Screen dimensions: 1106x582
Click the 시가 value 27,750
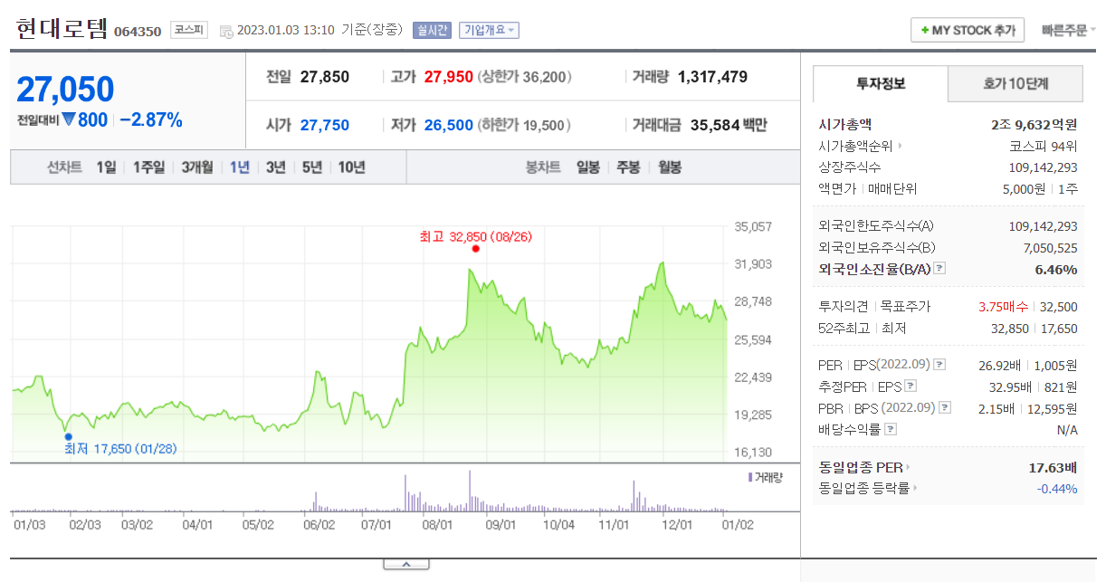point(325,125)
